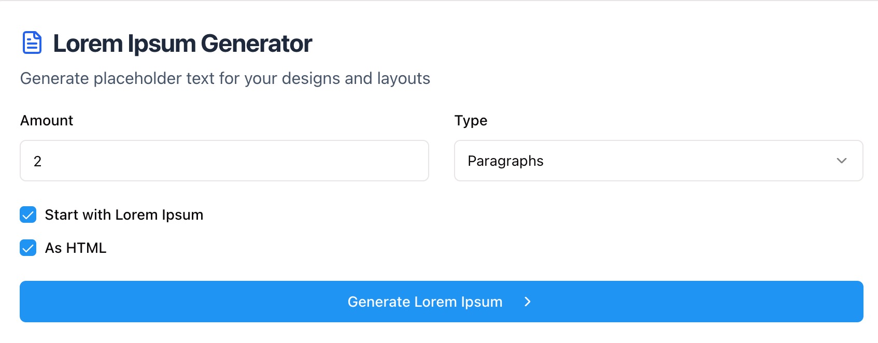The height and width of the screenshot is (343, 878).
Task: Click the checkmark icon for As HTML
Action: [x=28, y=248]
